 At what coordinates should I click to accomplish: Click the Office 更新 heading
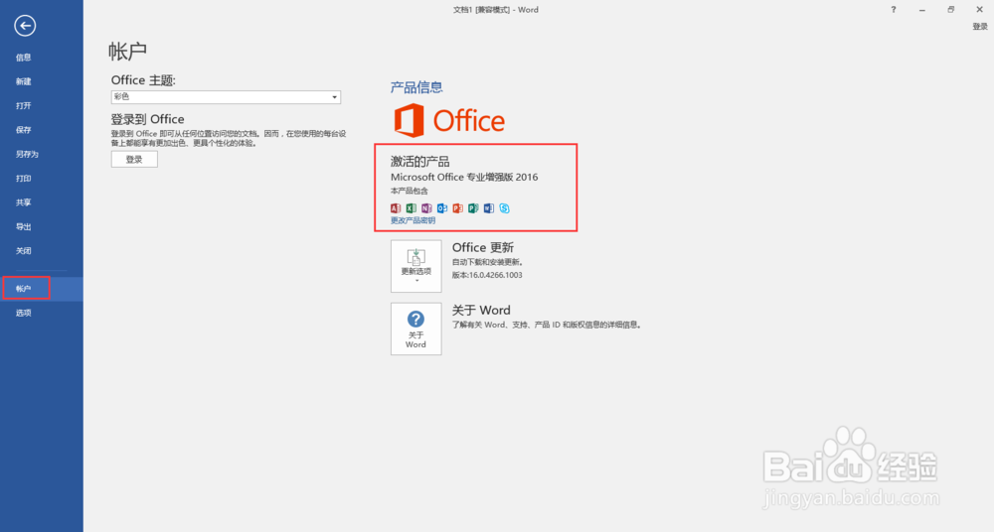click(483, 247)
